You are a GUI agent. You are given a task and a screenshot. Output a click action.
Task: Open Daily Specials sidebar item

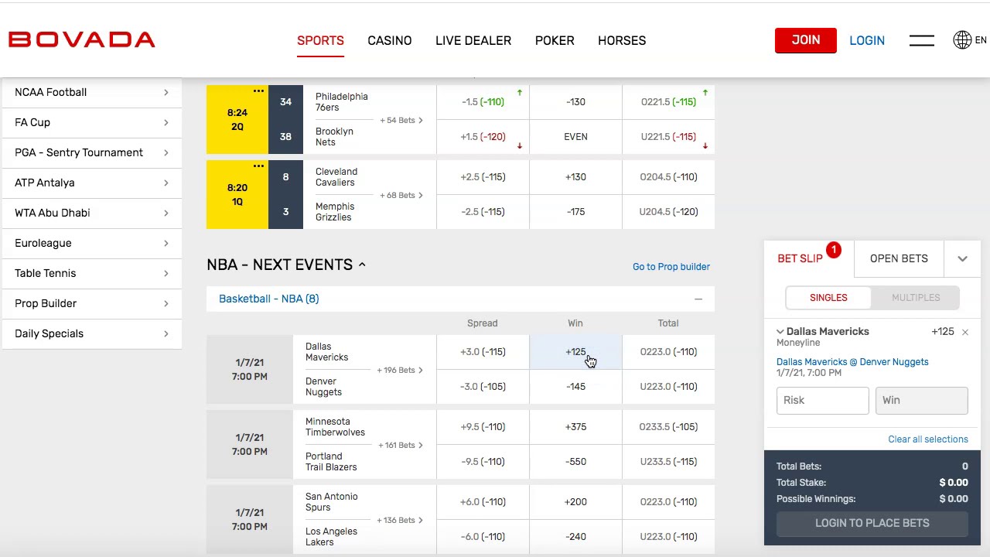(x=92, y=333)
